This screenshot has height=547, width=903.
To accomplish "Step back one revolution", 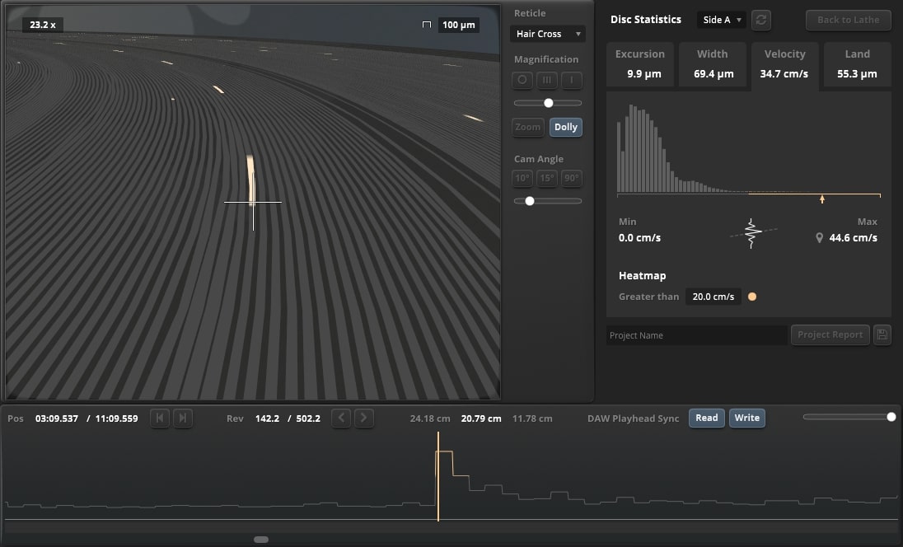I will coord(341,418).
